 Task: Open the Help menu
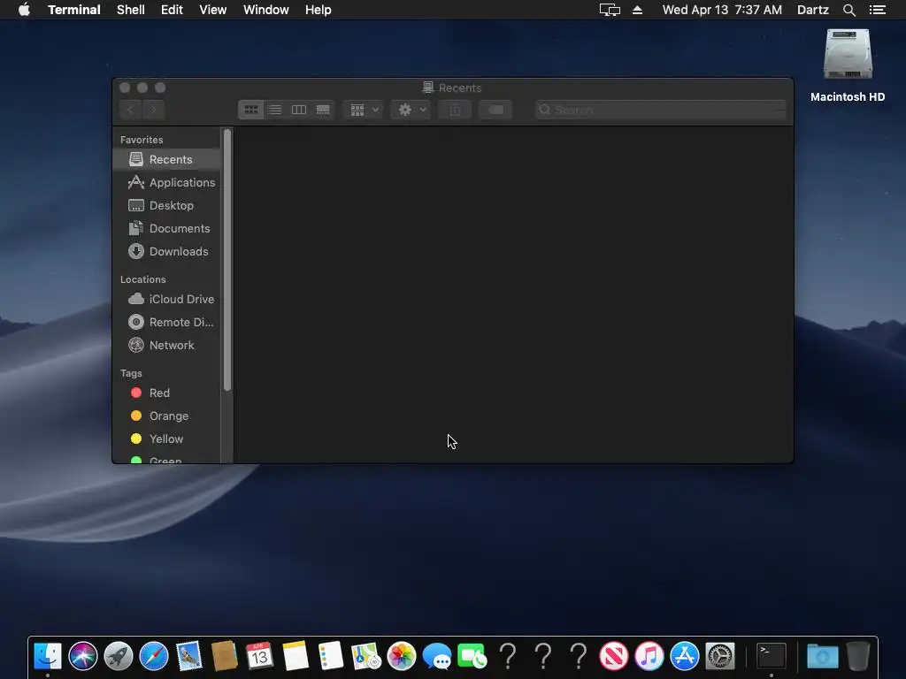tap(318, 10)
